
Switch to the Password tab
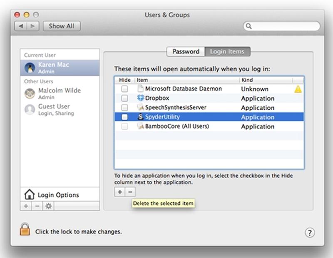(186, 52)
